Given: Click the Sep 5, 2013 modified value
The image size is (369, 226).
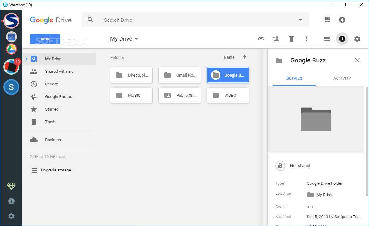Looking at the screenshot, I should tap(334, 217).
